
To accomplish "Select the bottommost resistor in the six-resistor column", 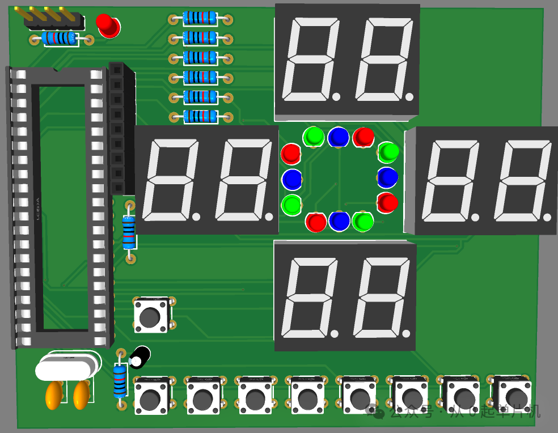I will (x=201, y=117).
